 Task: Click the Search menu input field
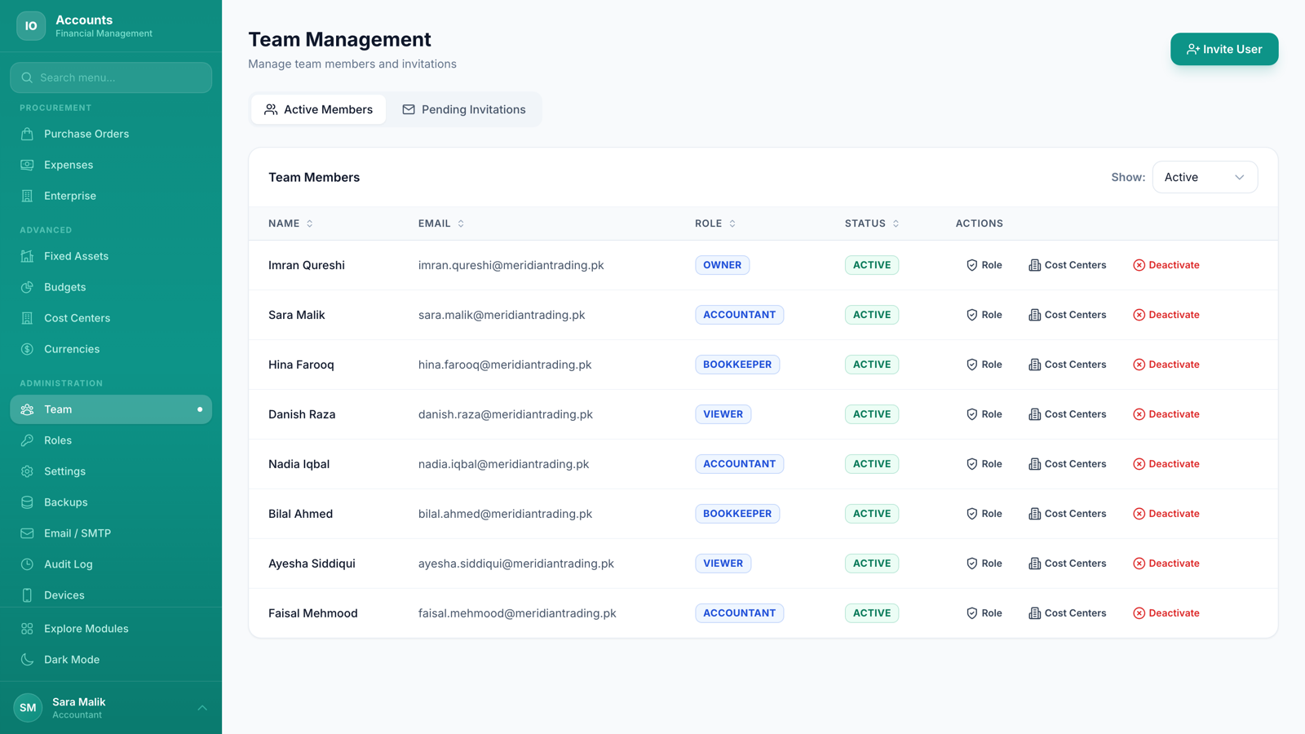pos(111,77)
